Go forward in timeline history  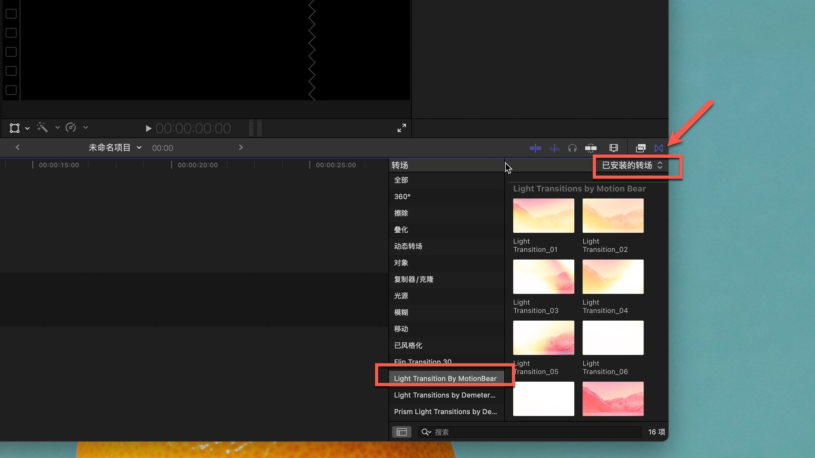(x=241, y=147)
